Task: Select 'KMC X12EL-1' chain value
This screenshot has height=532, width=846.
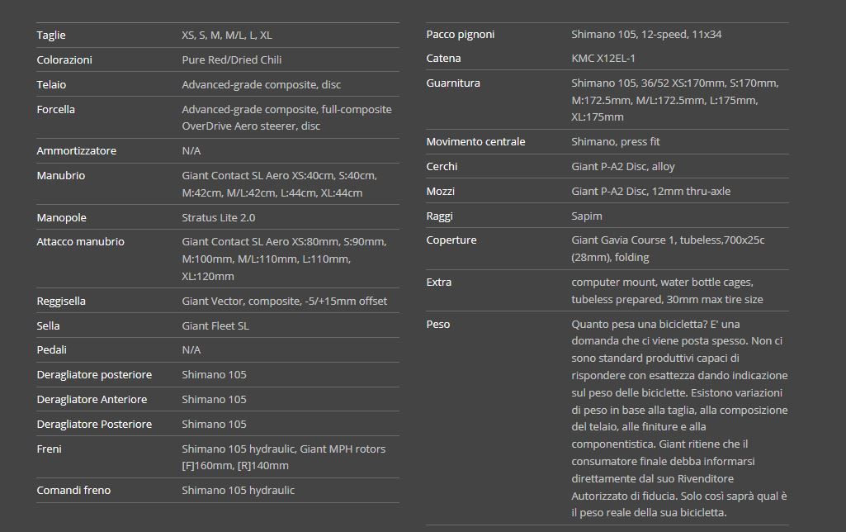Action: [603, 59]
